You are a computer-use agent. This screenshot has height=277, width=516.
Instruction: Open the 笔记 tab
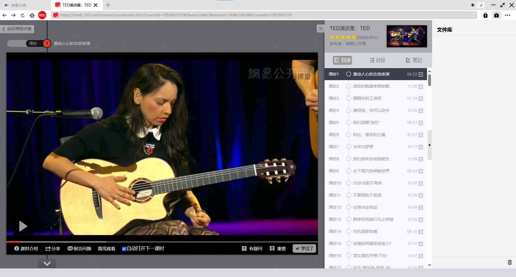[414, 60]
